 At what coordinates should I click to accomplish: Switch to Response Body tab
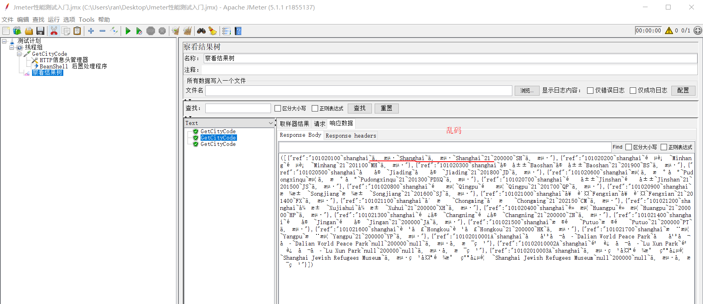tap(301, 135)
